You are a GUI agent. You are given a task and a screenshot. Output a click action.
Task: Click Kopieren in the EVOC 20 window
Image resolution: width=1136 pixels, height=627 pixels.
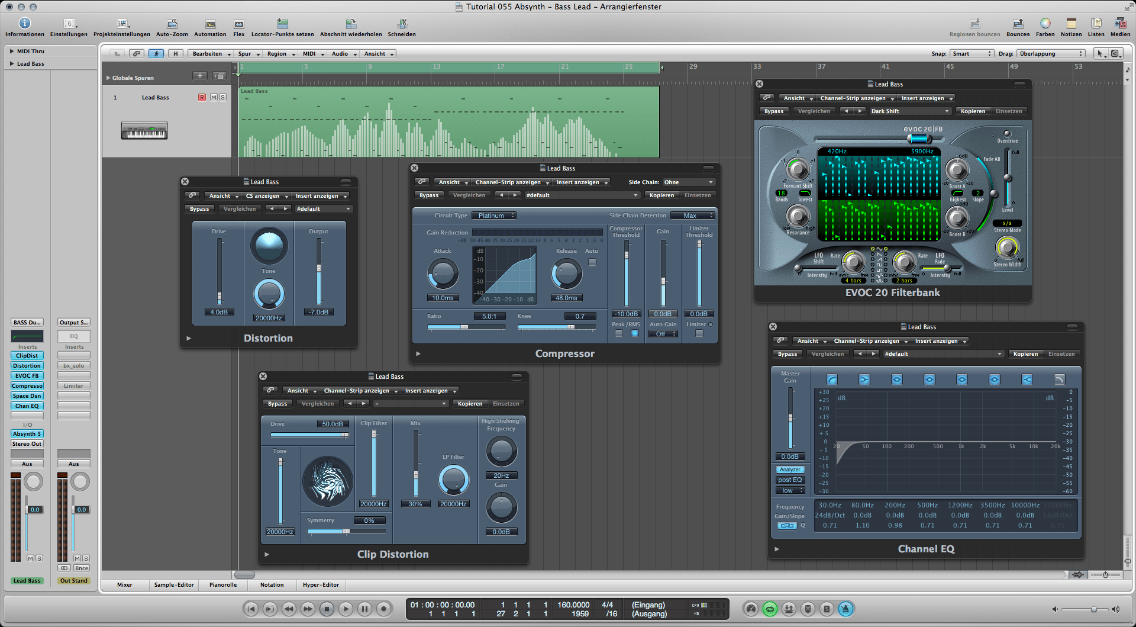tap(973, 111)
